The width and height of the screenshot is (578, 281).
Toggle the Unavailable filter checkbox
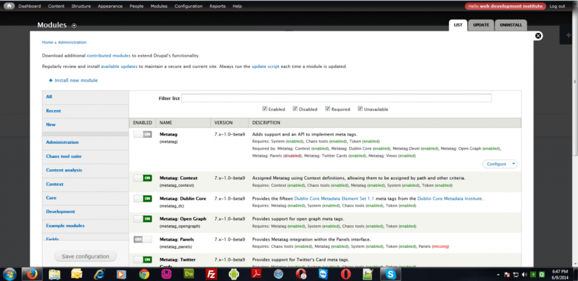(360, 109)
